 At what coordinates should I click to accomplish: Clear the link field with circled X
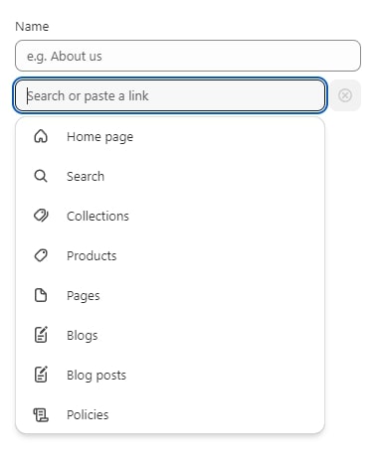345,95
